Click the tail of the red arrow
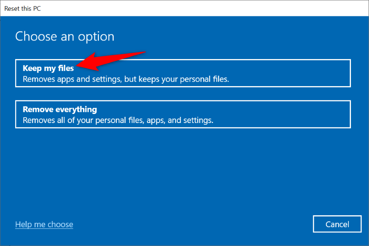 (x=144, y=52)
